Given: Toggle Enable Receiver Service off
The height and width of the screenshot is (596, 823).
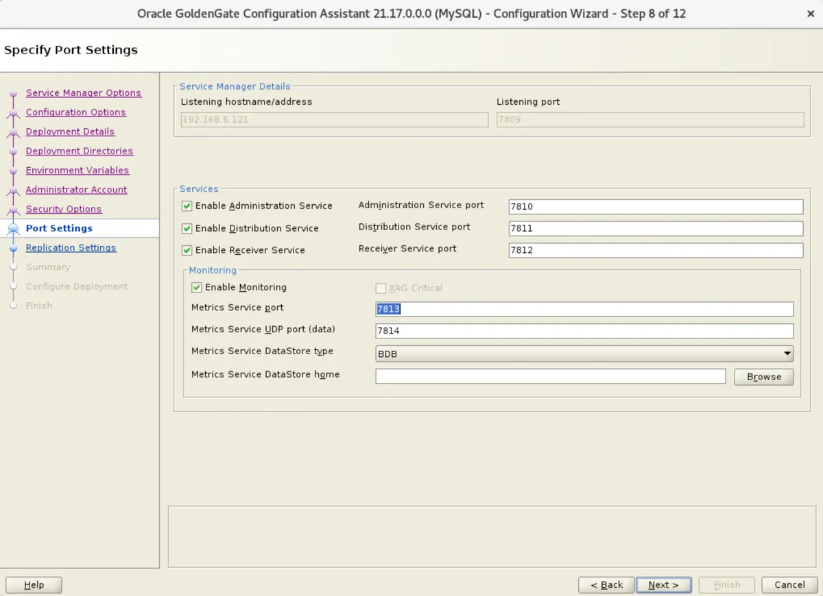Looking at the screenshot, I should 187,250.
